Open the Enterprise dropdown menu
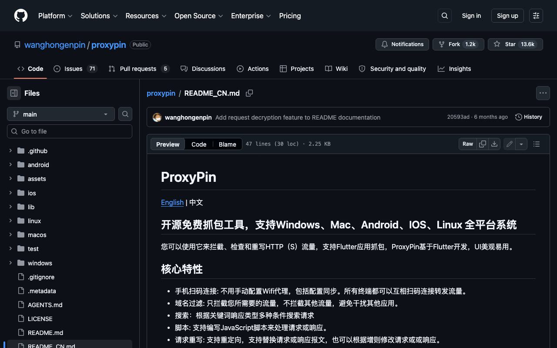This screenshot has width=557, height=348. point(251,16)
